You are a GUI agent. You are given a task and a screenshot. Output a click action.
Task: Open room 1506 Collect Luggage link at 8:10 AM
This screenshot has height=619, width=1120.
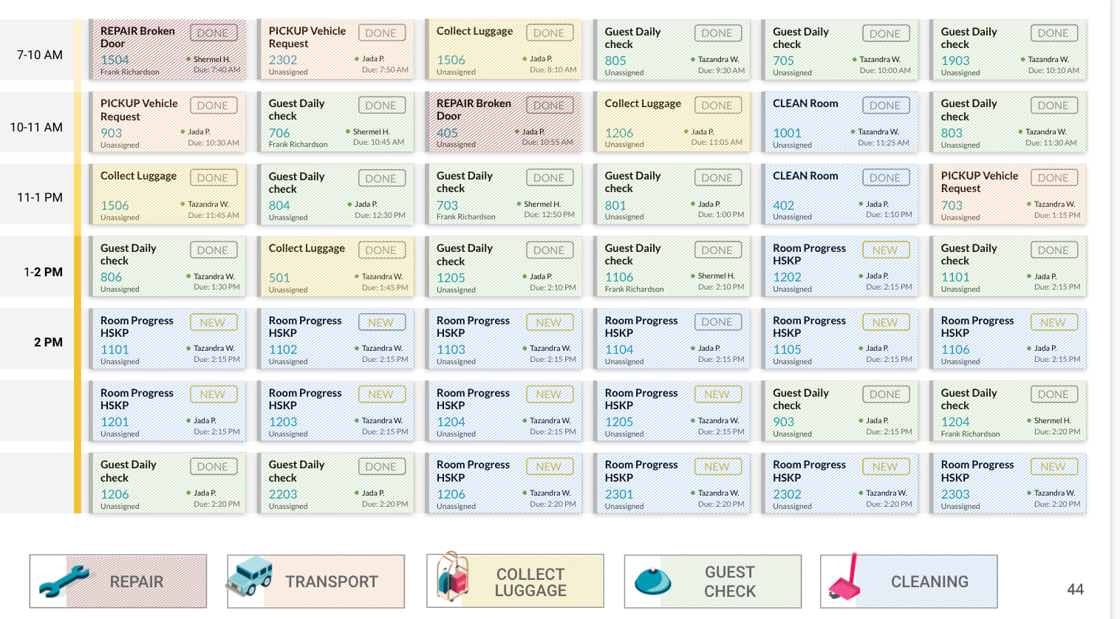(451, 60)
